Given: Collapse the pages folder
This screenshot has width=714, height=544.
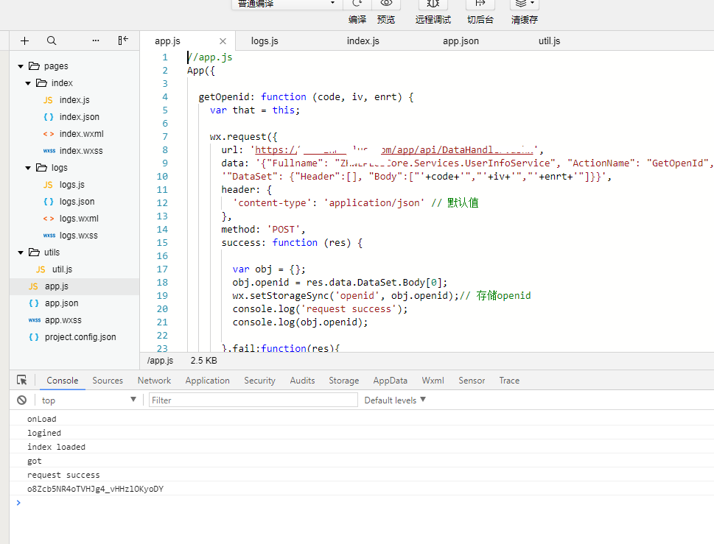Looking at the screenshot, I should point(21,66).
